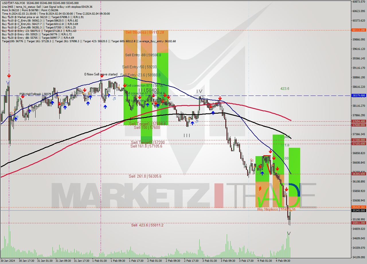Click the 'Sell Entry -88 | 59508.8' label

[x=143, y=55]
